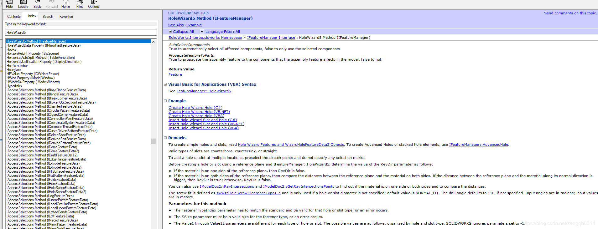Open FeatureManager::HoleWizard5 link
The width and height of the screenshot is (598, 229).
point(204,91)
